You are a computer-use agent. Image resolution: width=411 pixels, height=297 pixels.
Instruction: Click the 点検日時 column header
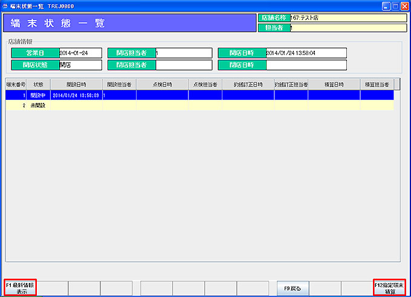pos(162,85)
